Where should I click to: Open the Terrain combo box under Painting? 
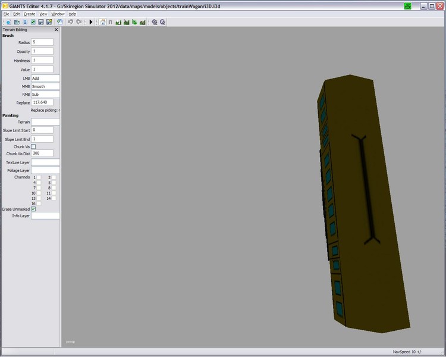[45, 122]
